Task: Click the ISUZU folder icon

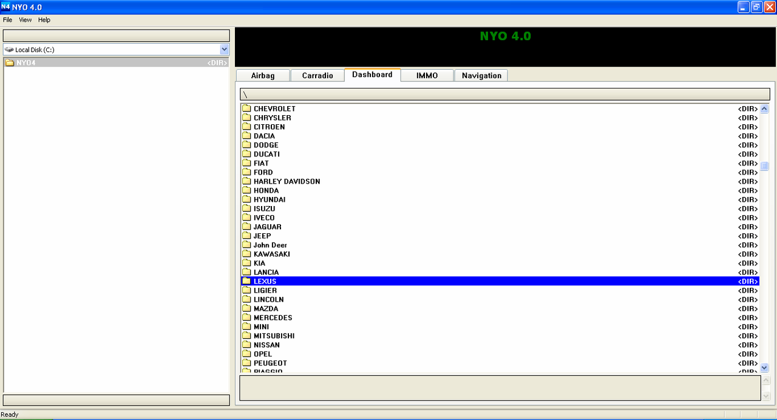Action: 246,208
